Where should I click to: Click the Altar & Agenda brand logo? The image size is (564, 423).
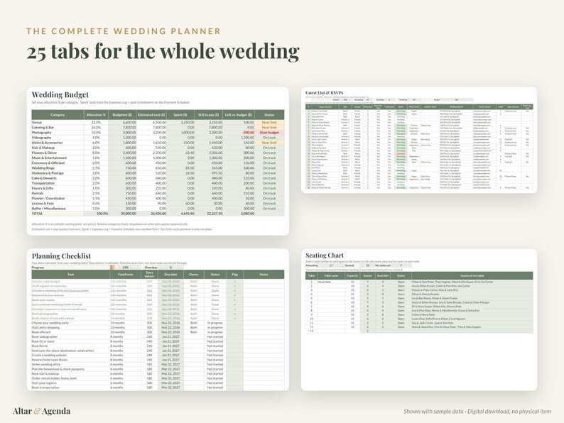coord(41,411)
